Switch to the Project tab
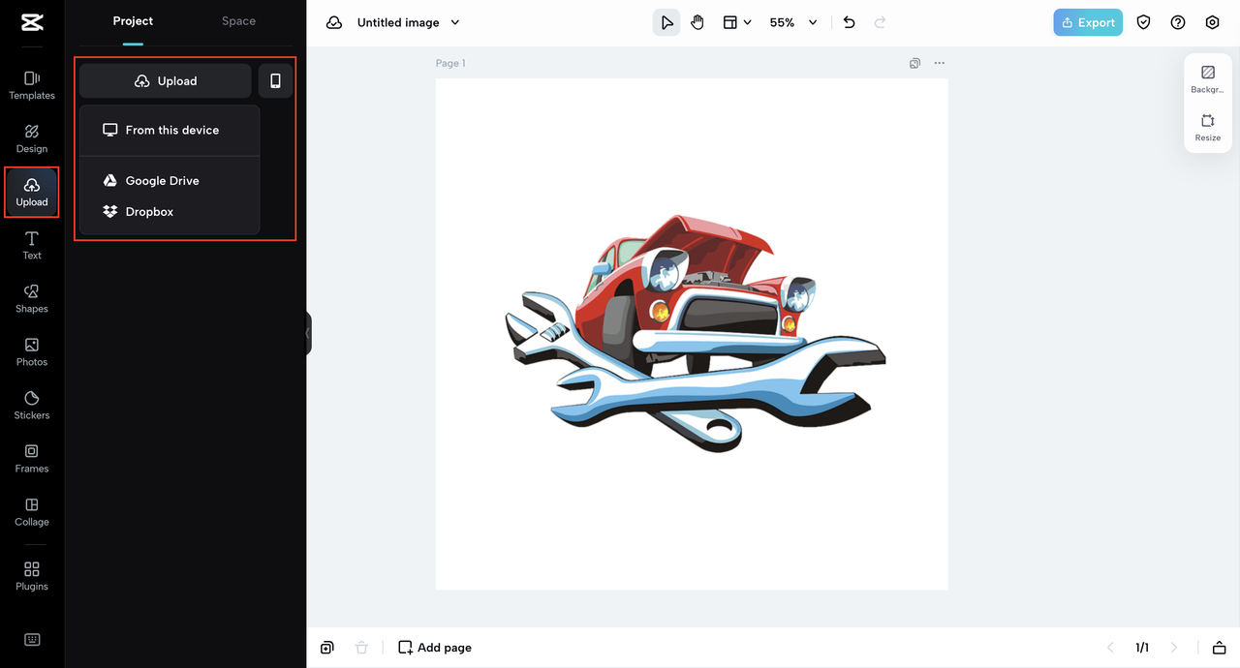The width and height of the screenshot is (1240, 668). (x=133, y=21)
